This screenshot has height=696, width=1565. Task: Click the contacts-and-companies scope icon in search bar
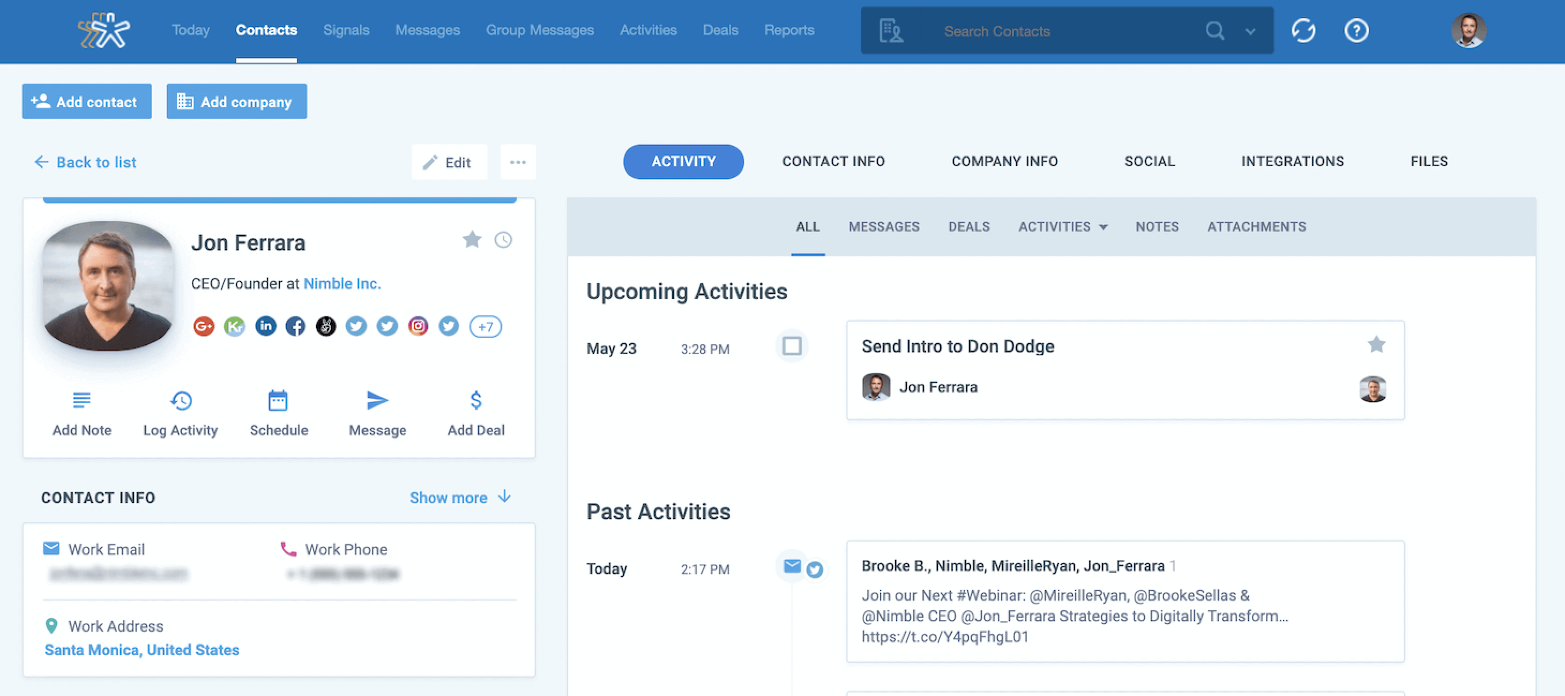pos(891,31)
